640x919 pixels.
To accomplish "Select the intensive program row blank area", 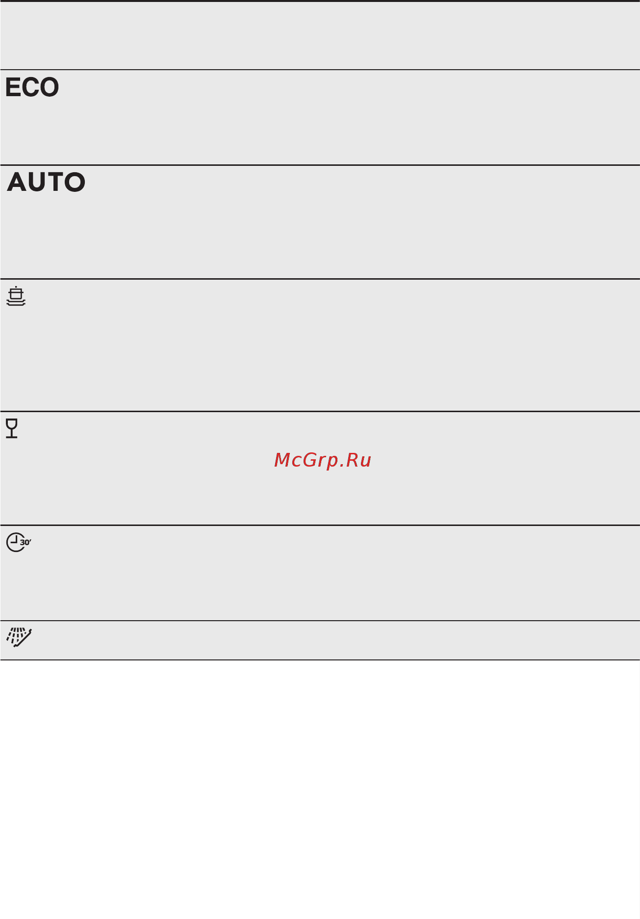I will (343, 345).
